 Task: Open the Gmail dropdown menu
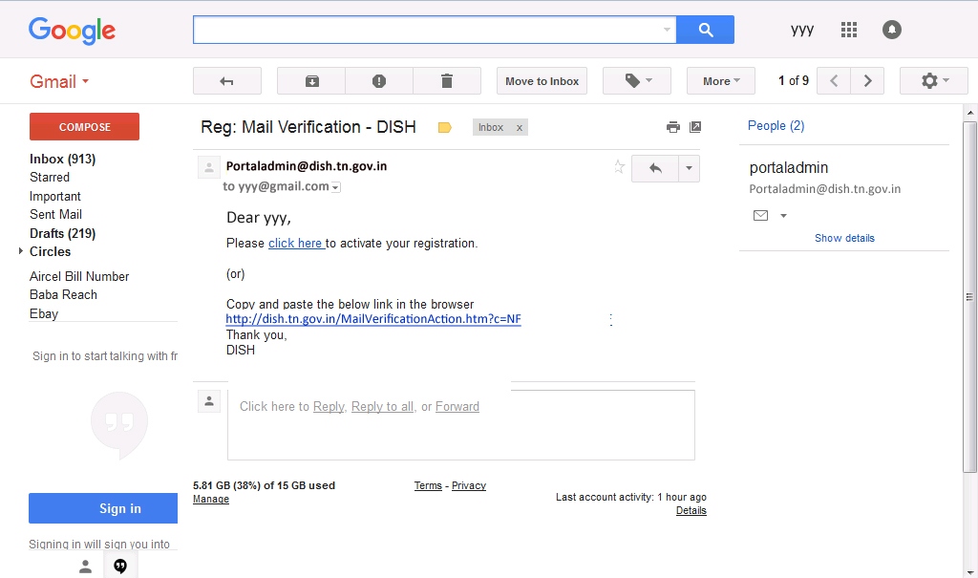pos(59,82)
